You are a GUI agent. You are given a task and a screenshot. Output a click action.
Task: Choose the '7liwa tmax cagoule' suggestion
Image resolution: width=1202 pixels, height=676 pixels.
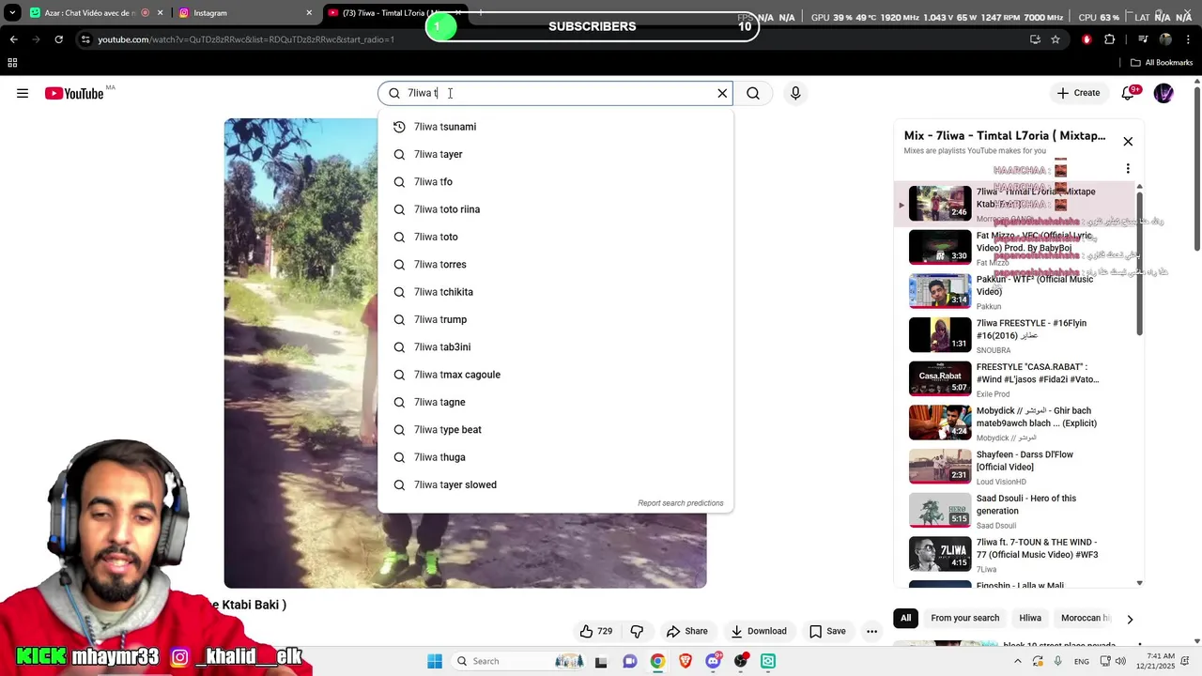pos(555,375)
